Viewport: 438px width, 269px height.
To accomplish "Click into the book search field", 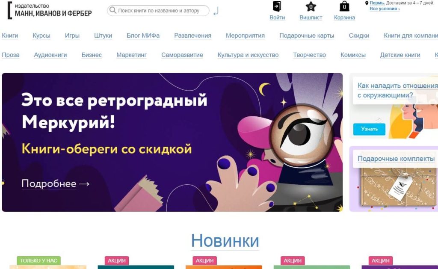I will point(158,11).
